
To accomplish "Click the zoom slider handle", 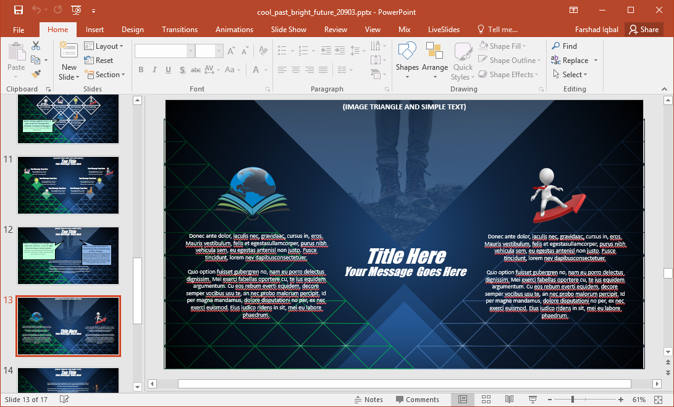I will [x=573, y=399].
